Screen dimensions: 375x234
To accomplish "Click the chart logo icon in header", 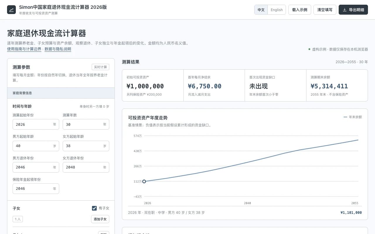I will click(11, 10).
